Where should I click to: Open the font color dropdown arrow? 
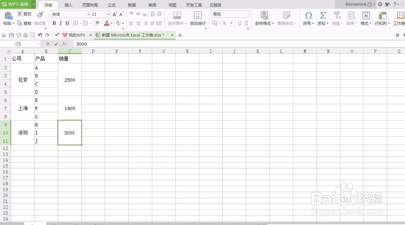112,23
